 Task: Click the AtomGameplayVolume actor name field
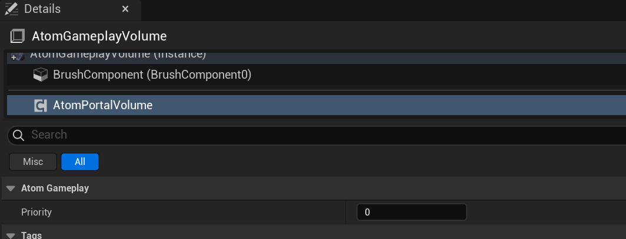99,36
